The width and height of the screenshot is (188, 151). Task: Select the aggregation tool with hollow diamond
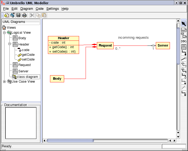184,76
